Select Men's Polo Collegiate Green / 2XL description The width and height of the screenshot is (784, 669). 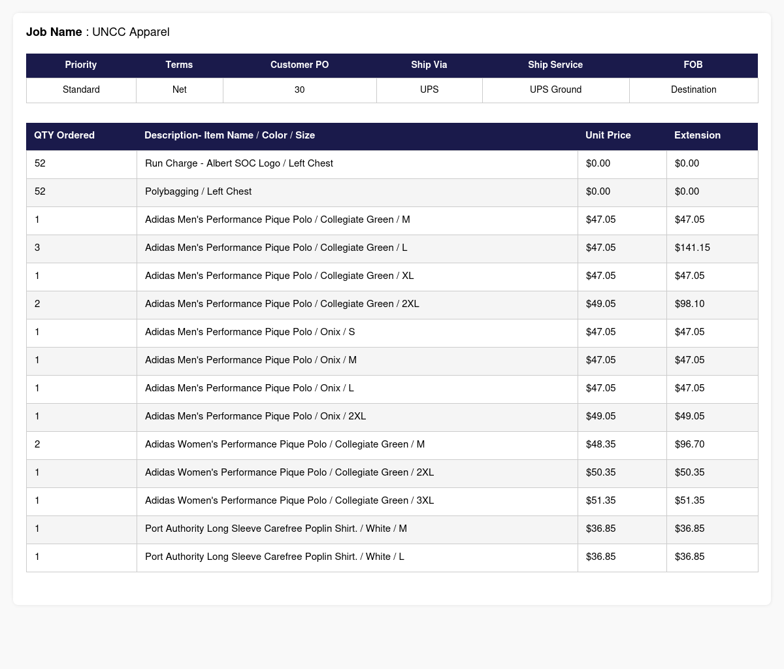click(282, 304)
